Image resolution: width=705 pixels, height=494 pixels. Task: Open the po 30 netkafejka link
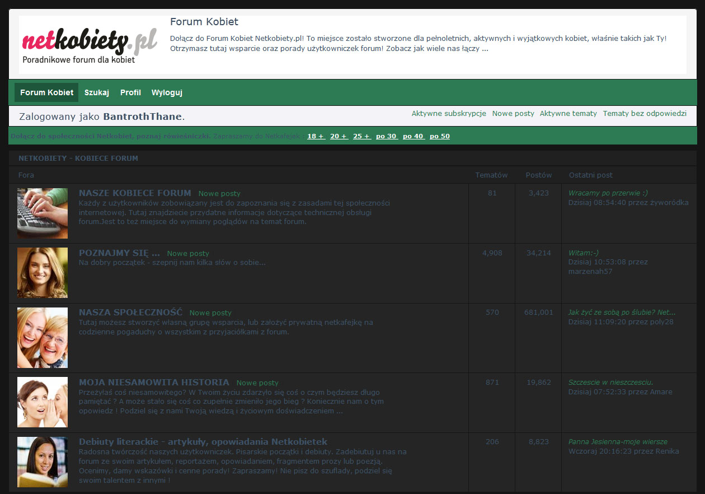point(387,136)
